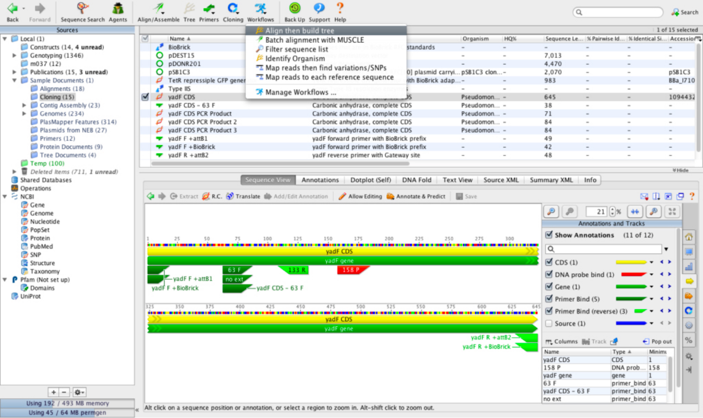
Task: Click Add/Edit Annotation
Action: click(x=296, y=197)
